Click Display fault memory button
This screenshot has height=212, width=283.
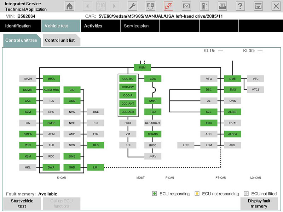pos(260,204)
